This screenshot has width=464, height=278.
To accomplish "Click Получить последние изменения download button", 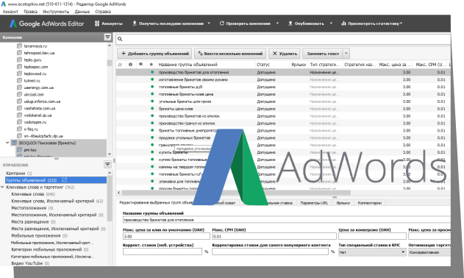I will point(168,24).
